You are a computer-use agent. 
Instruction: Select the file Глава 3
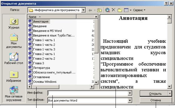click(x=39, y=63)
